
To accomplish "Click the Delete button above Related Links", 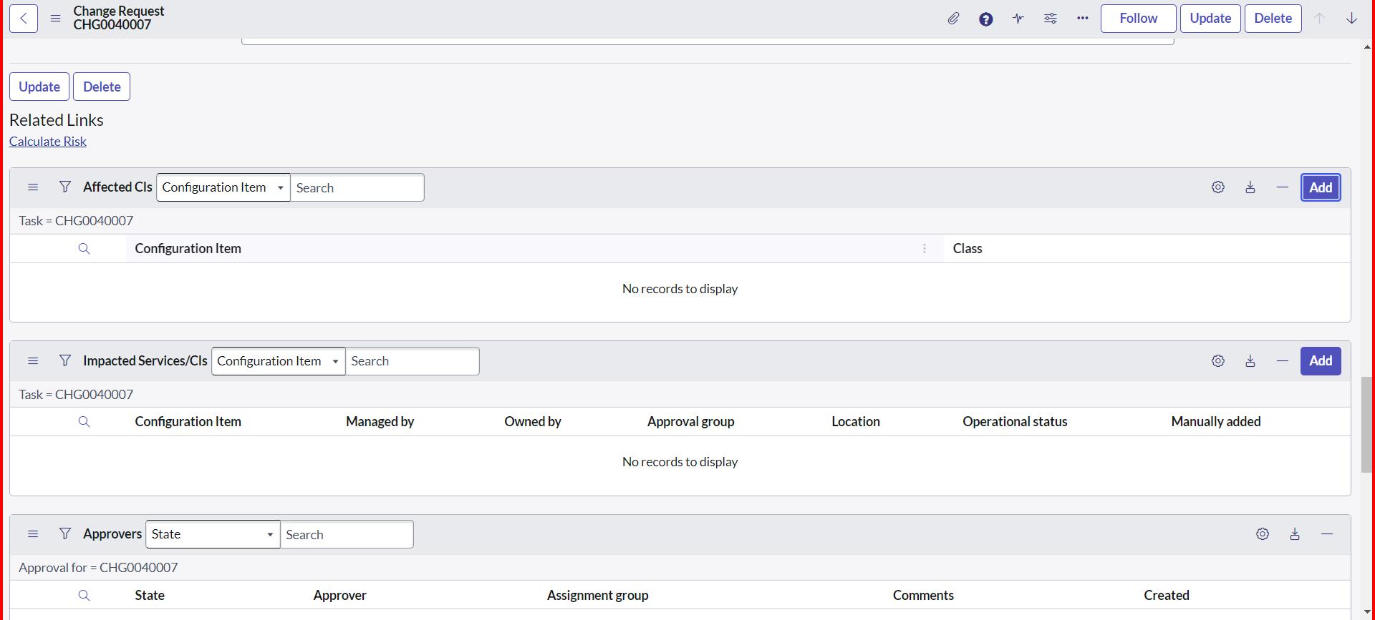I will point(102,87).
